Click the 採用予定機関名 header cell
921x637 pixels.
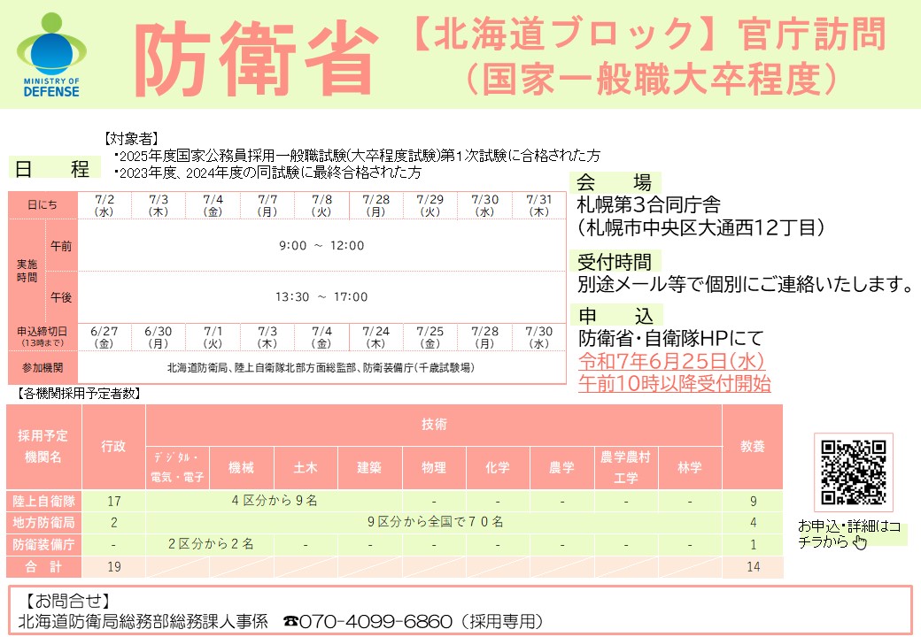coord(43,447)
